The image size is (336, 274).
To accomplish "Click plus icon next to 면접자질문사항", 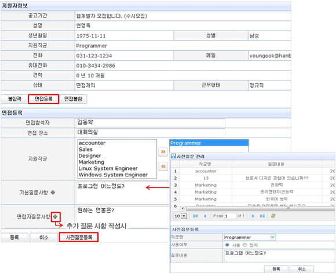I will tap(56, 217).
